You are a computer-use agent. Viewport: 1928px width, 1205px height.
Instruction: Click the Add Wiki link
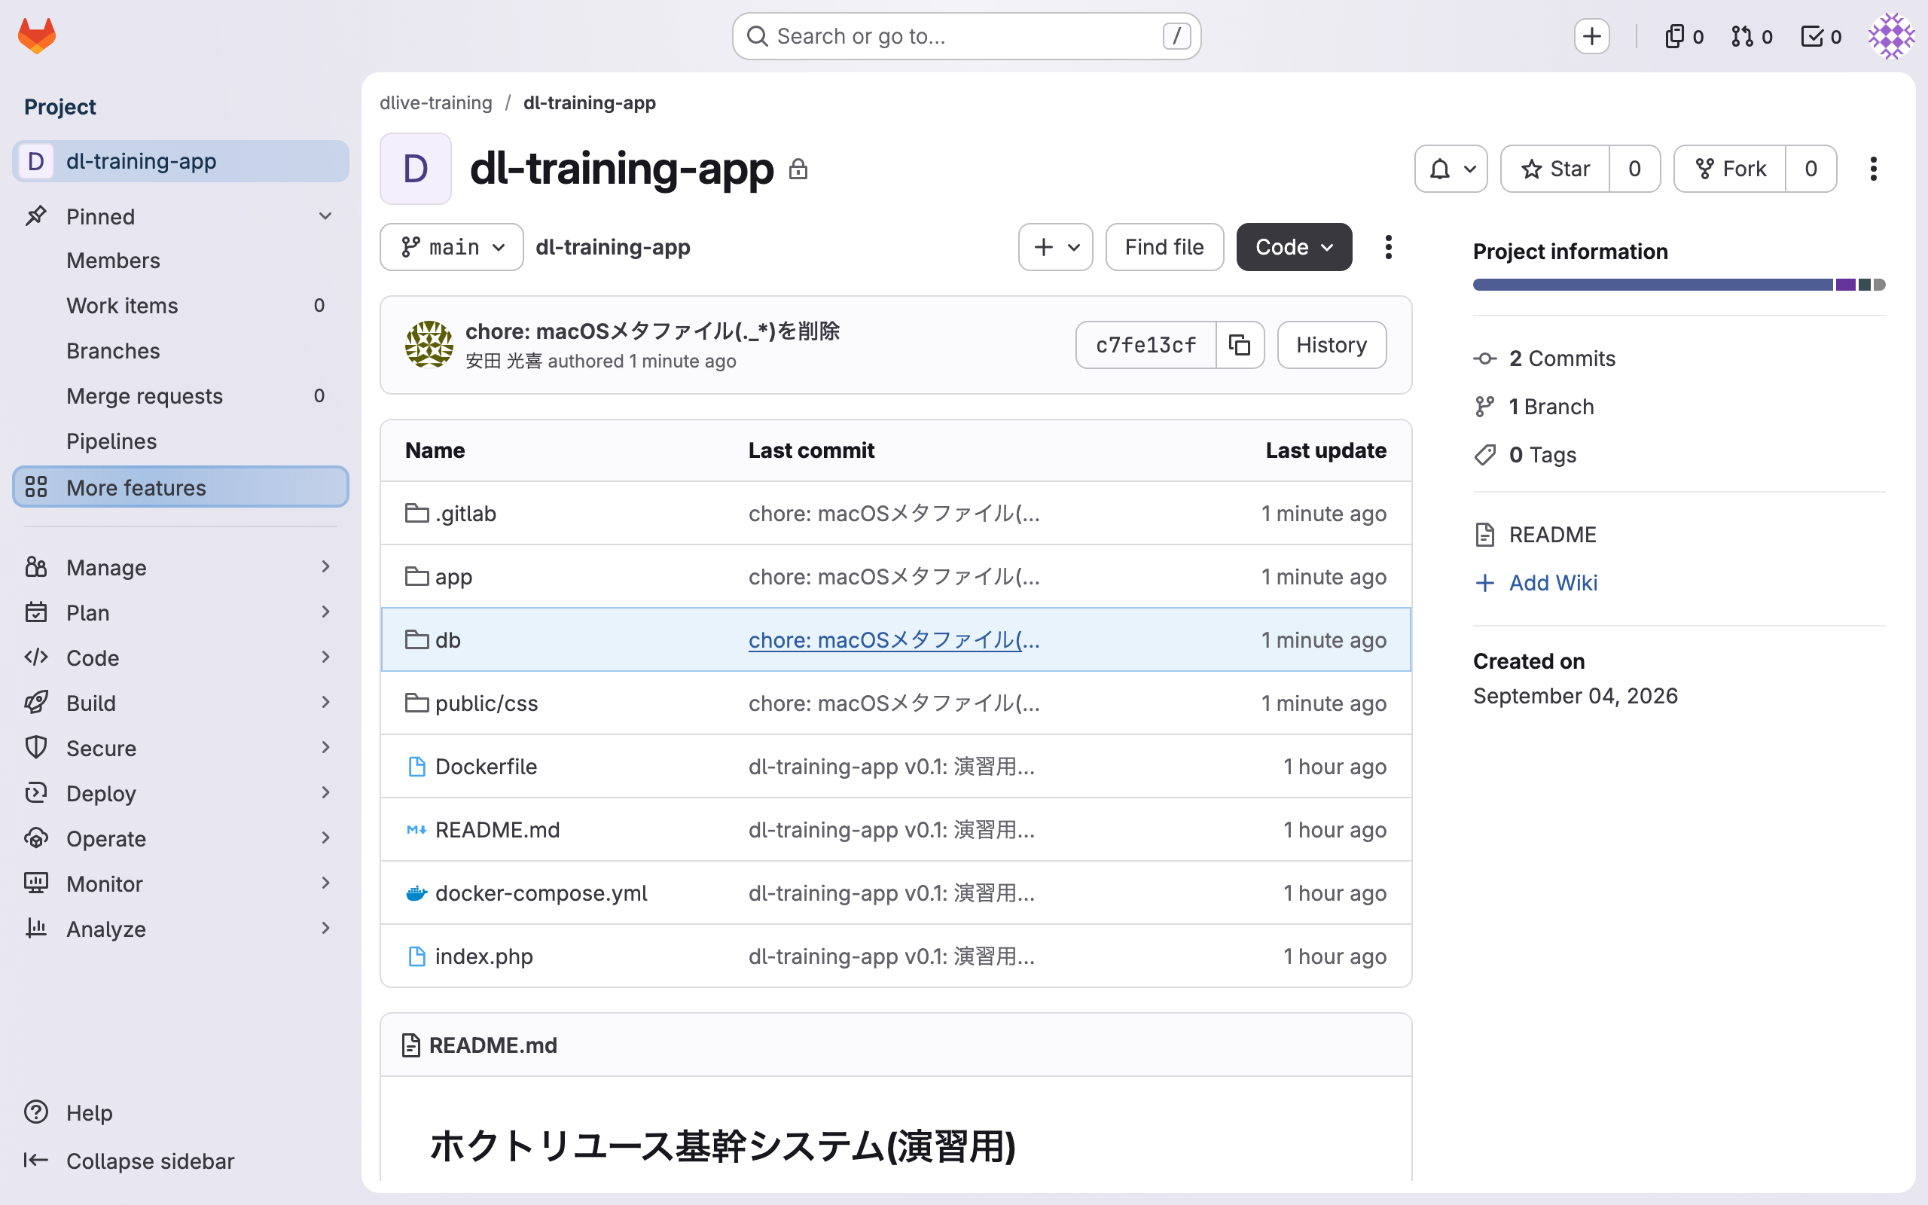click(x=1552, y=583)
